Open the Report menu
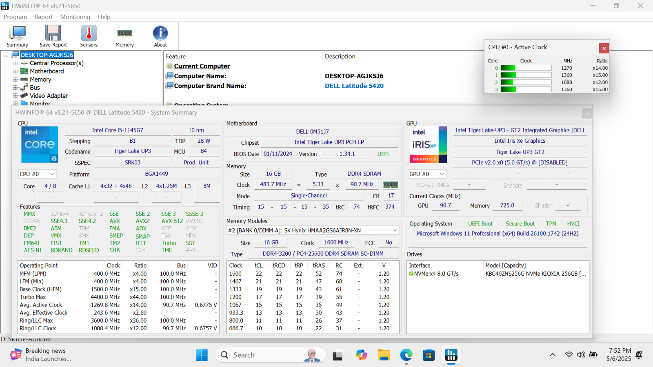The image size is (653, 367). point(44,17)
